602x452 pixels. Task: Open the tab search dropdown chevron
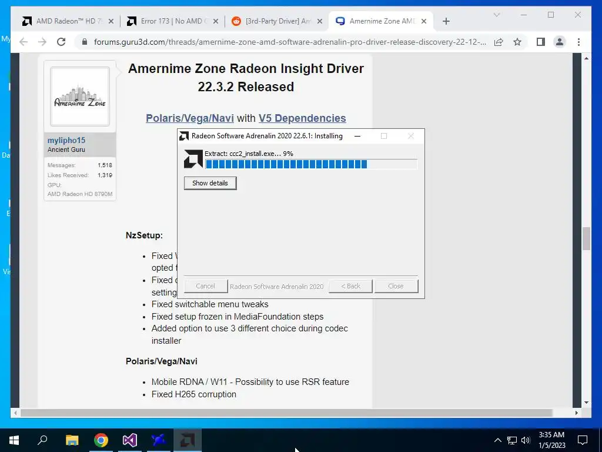497,15
